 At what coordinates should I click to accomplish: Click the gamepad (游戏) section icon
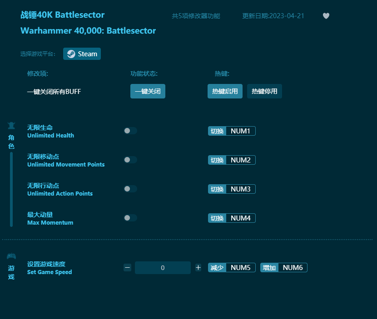(11, 256)
